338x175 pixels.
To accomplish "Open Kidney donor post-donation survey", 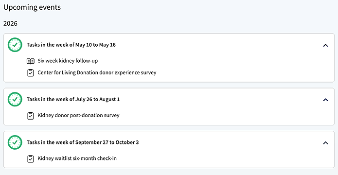I will 78,116.
